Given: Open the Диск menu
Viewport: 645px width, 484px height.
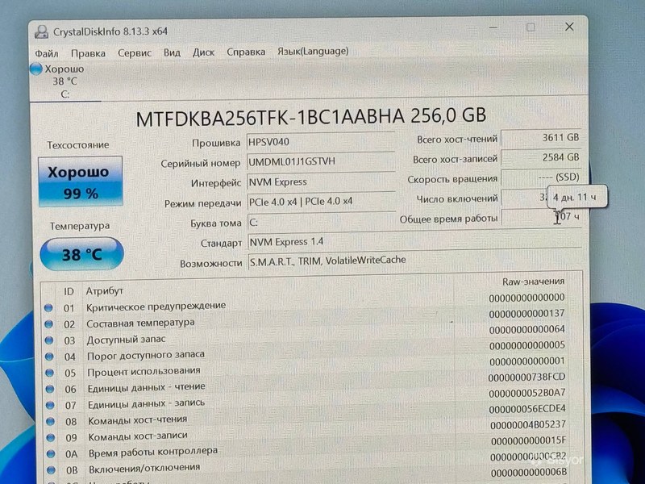Looking at the screenshot, I should coord(204,52).
